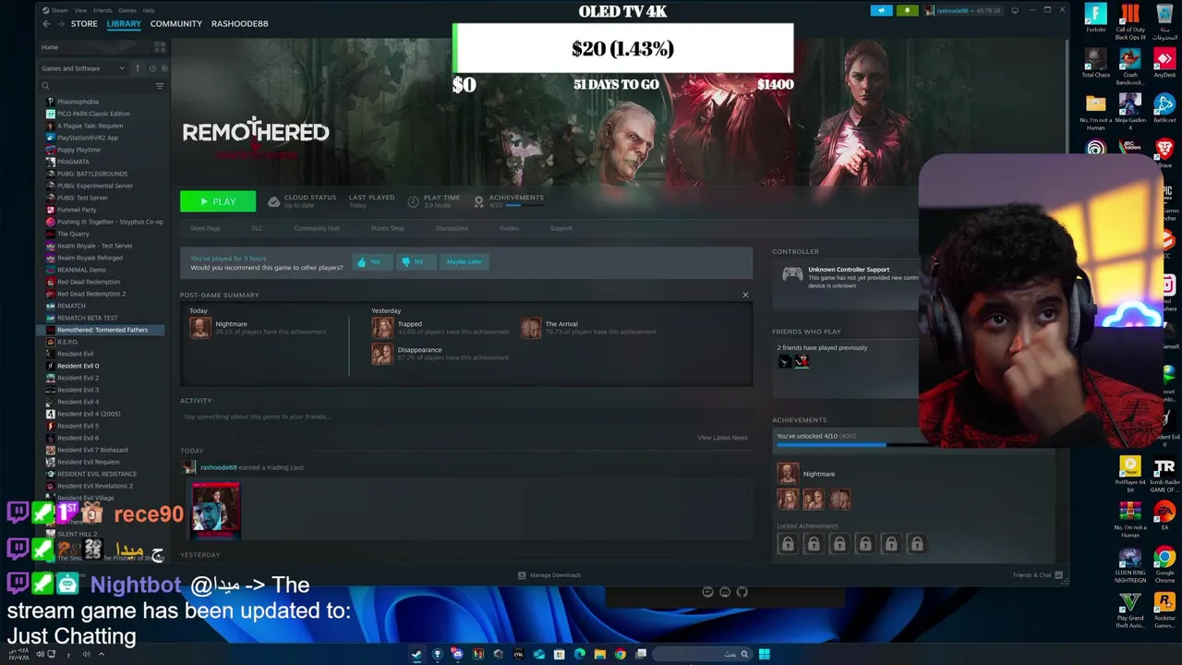Open the DLC link
The height and width of the screenshot is (665, 1182).
tap(257, 228)
